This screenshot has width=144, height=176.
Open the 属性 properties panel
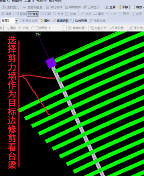pos(45,21)
